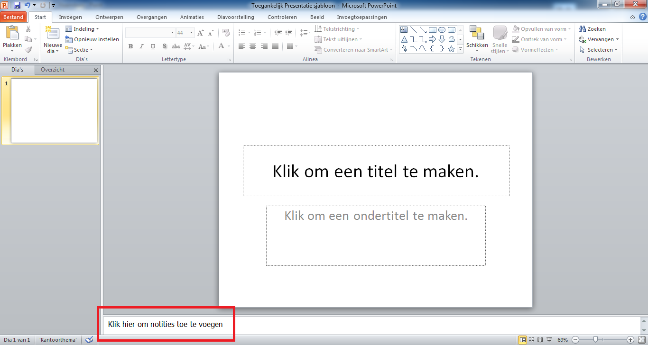Choose the oval shape in the shapes gallery

click(x=442, y=29)
